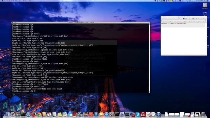Open the Window menu
This screenshot has height=118, width=210.
[x=25, y=1]
